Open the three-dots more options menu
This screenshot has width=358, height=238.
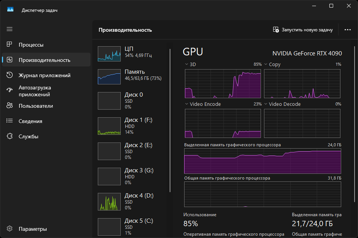point(347,30)
